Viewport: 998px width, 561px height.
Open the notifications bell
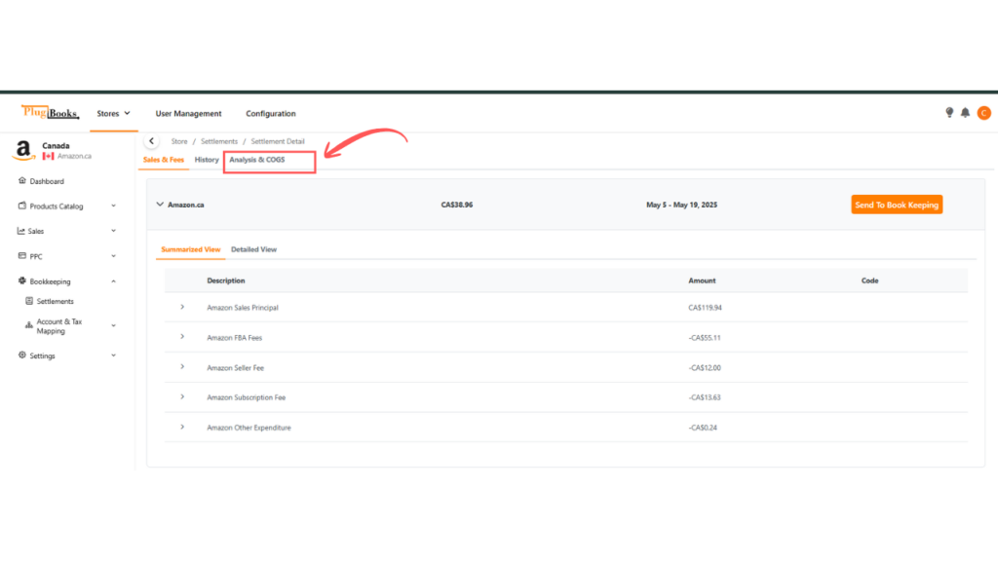pyautogui.click(x=965, y=113)
